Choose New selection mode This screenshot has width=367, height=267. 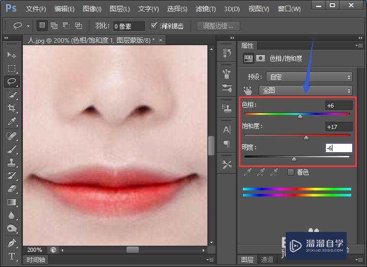click(x=42, y=25)
